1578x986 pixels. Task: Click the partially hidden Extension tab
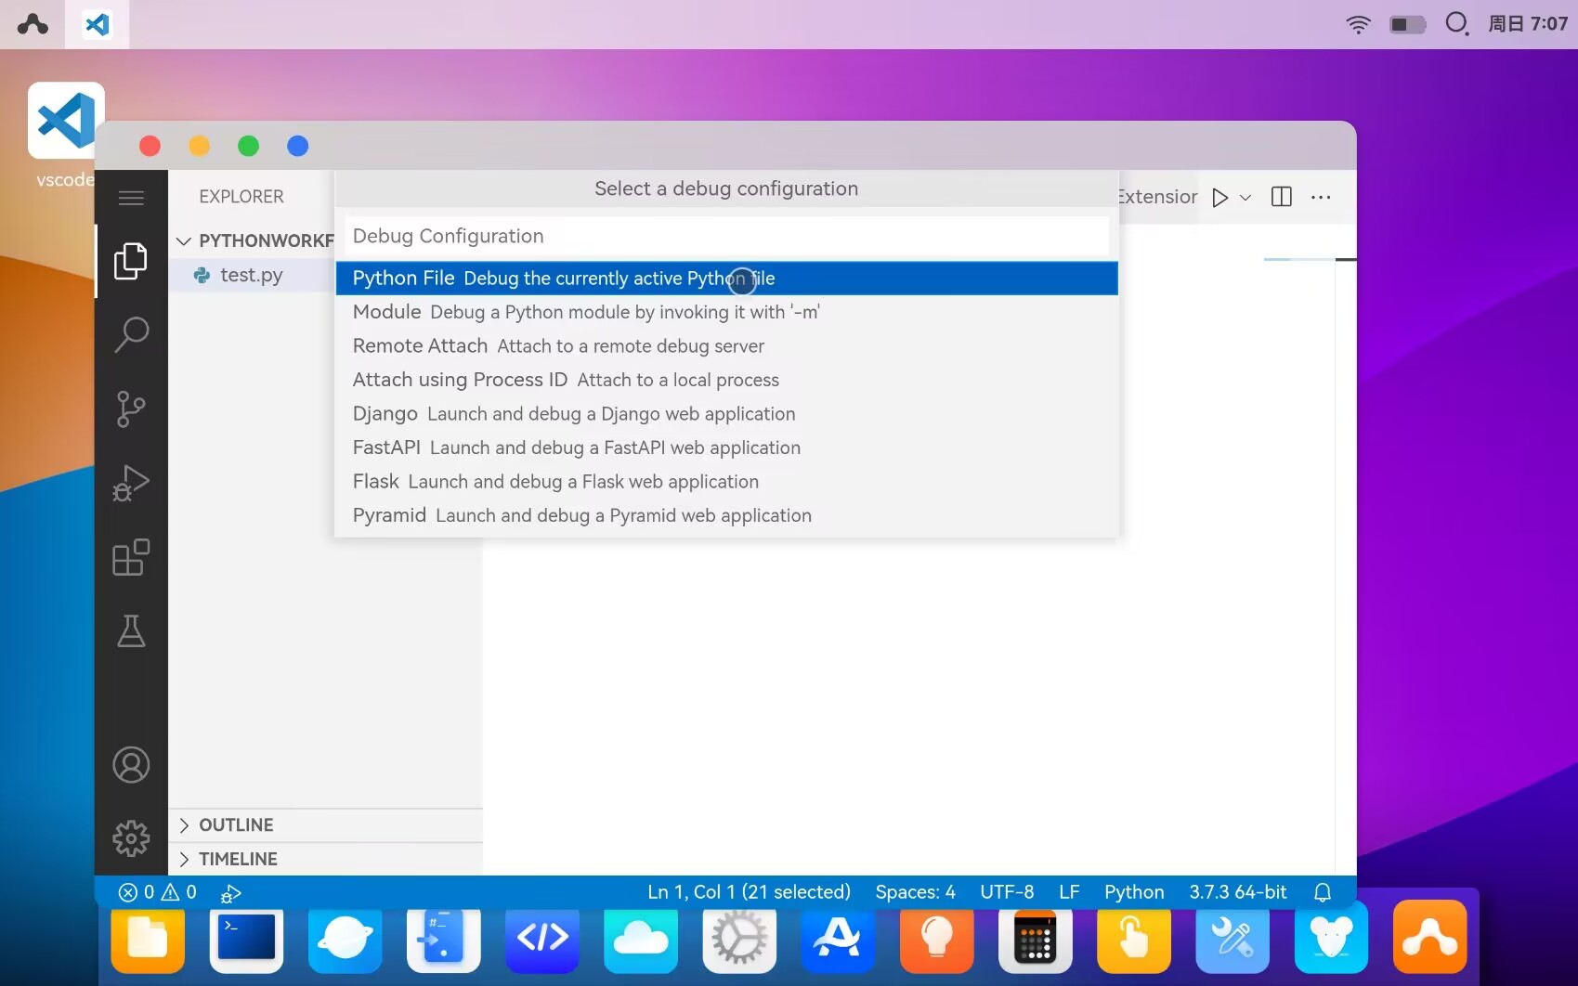[x=1158, y=197]
